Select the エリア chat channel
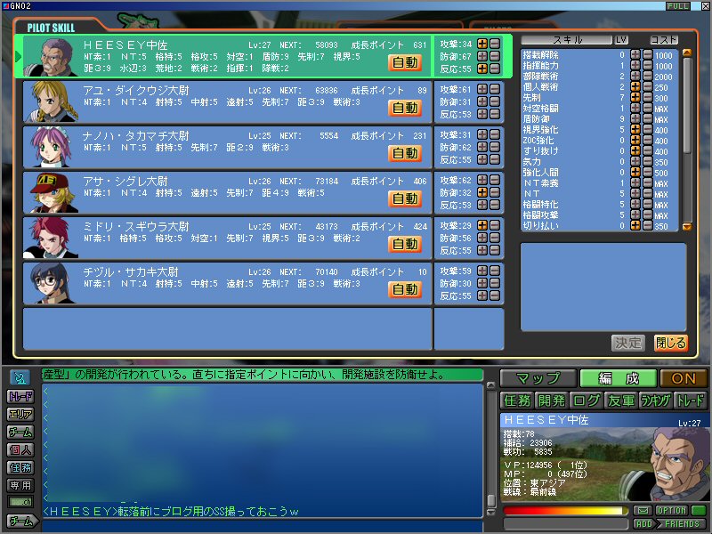Screen dimensions: 712x534 pyautogui.click(x=21, y=414)
